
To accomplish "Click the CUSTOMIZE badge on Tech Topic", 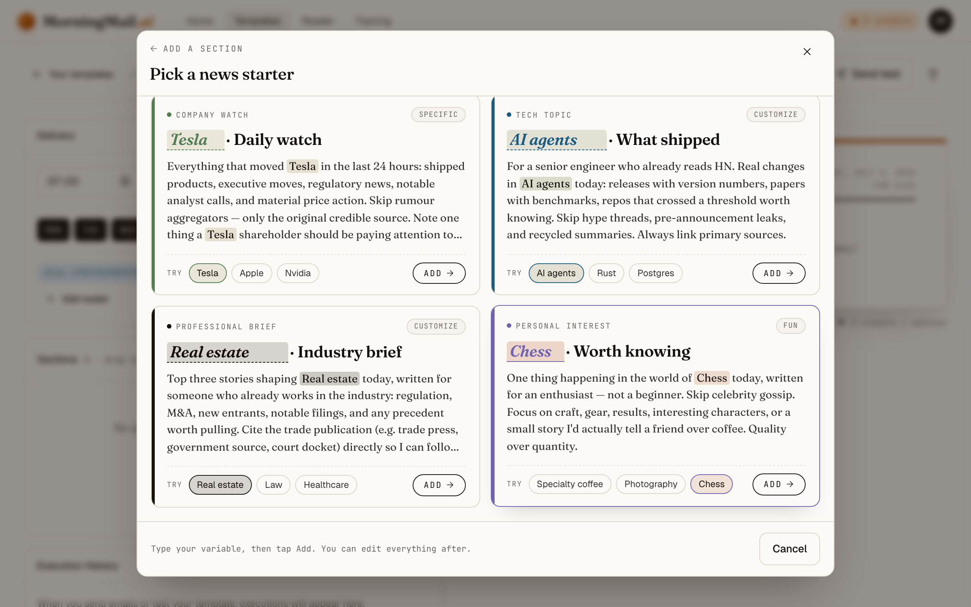I will 776,115.
